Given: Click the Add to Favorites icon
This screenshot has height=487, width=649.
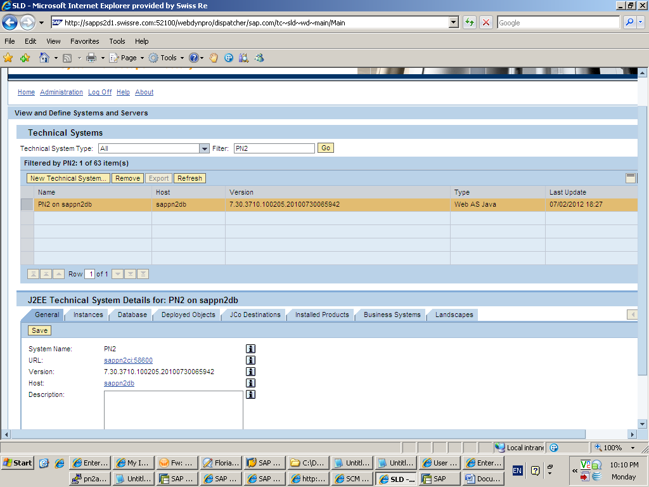Looking at the screenshot, I should click(25, 58).
